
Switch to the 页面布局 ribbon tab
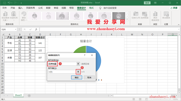[x=30, y=8]
